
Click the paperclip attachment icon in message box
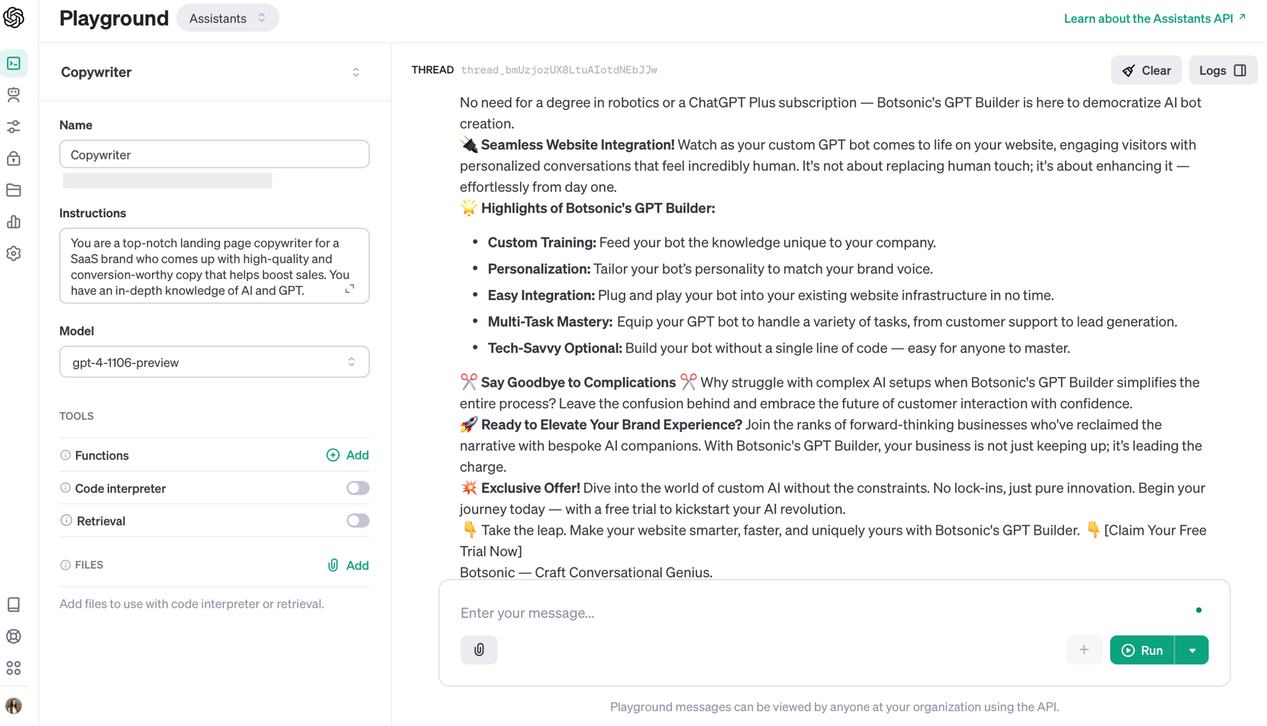478,649
